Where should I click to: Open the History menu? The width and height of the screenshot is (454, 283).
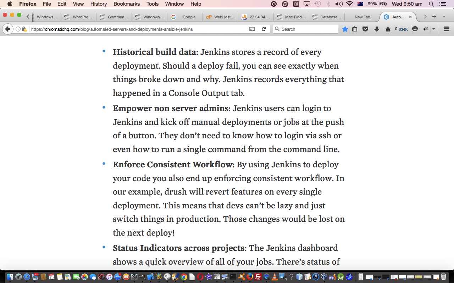99,4
